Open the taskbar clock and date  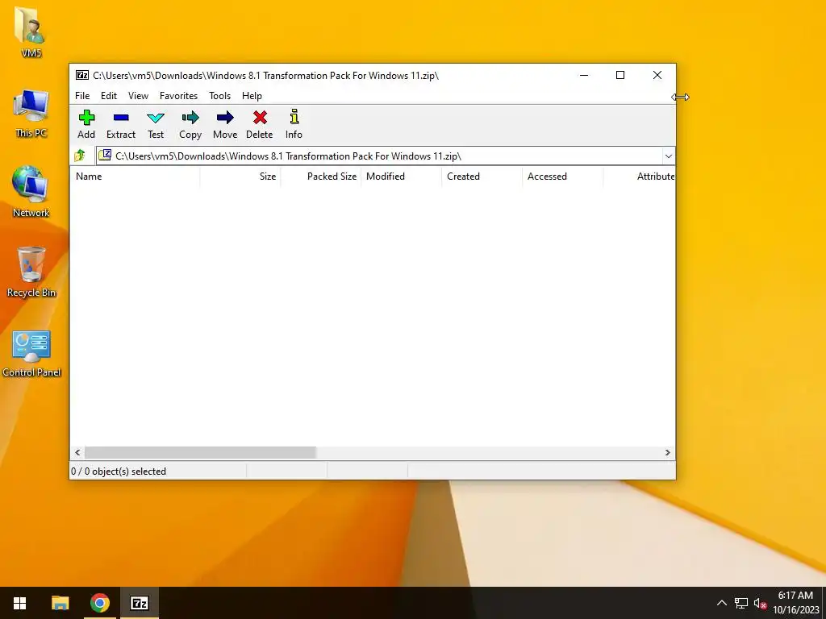(x=796, y=603)
